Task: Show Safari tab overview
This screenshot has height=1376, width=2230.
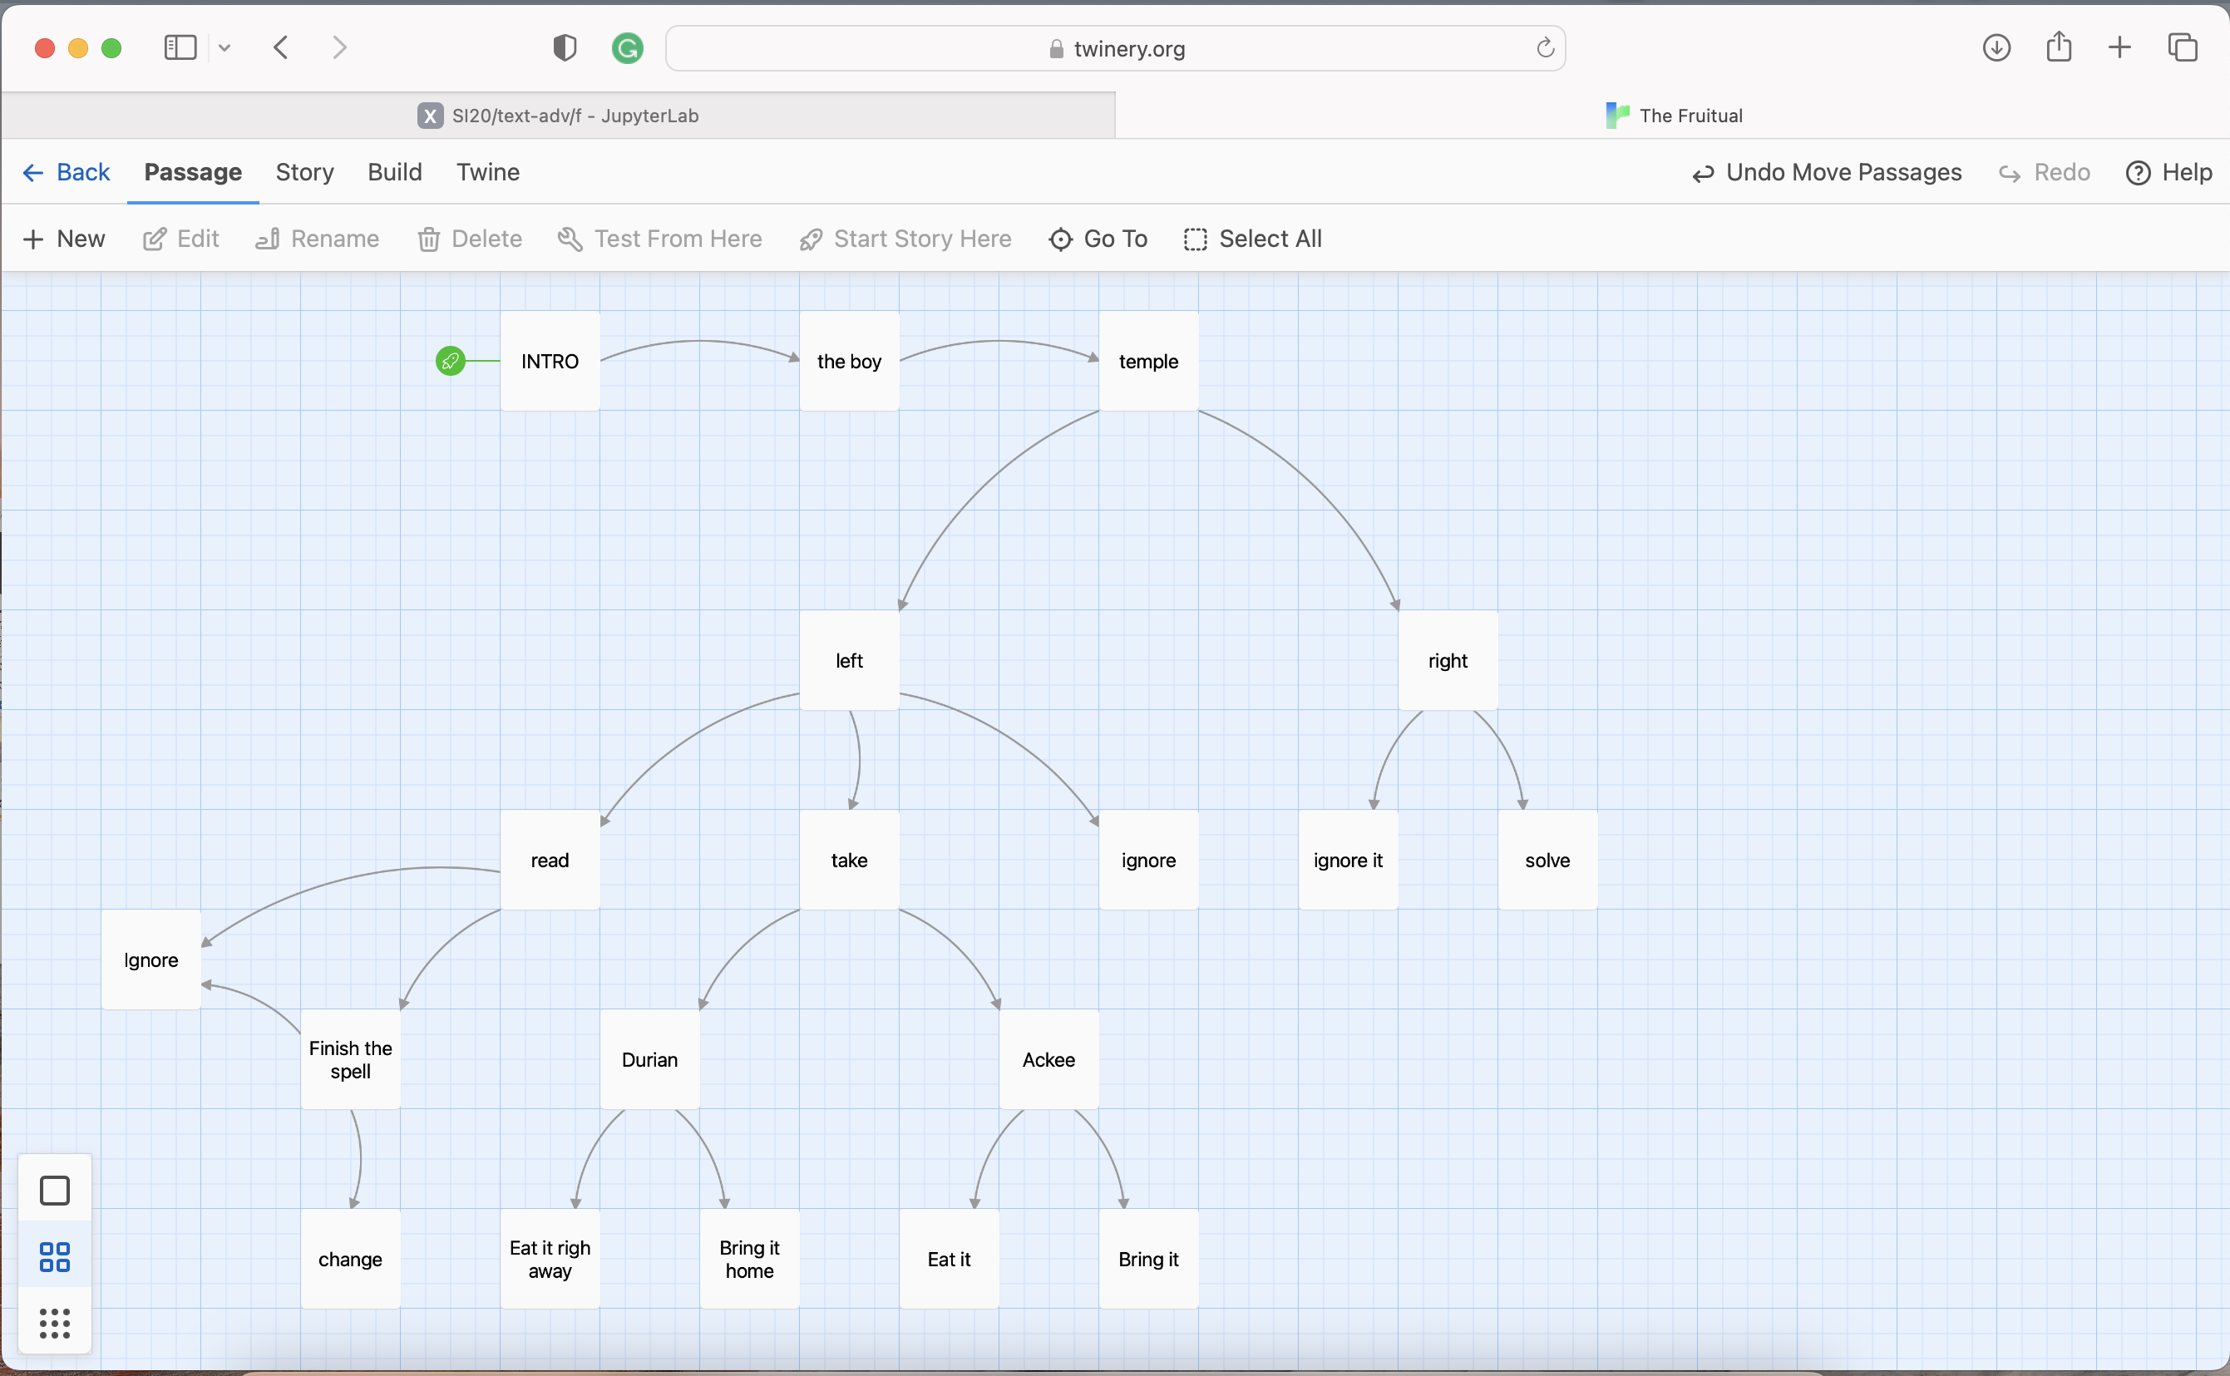Action: pos(2183,47)
